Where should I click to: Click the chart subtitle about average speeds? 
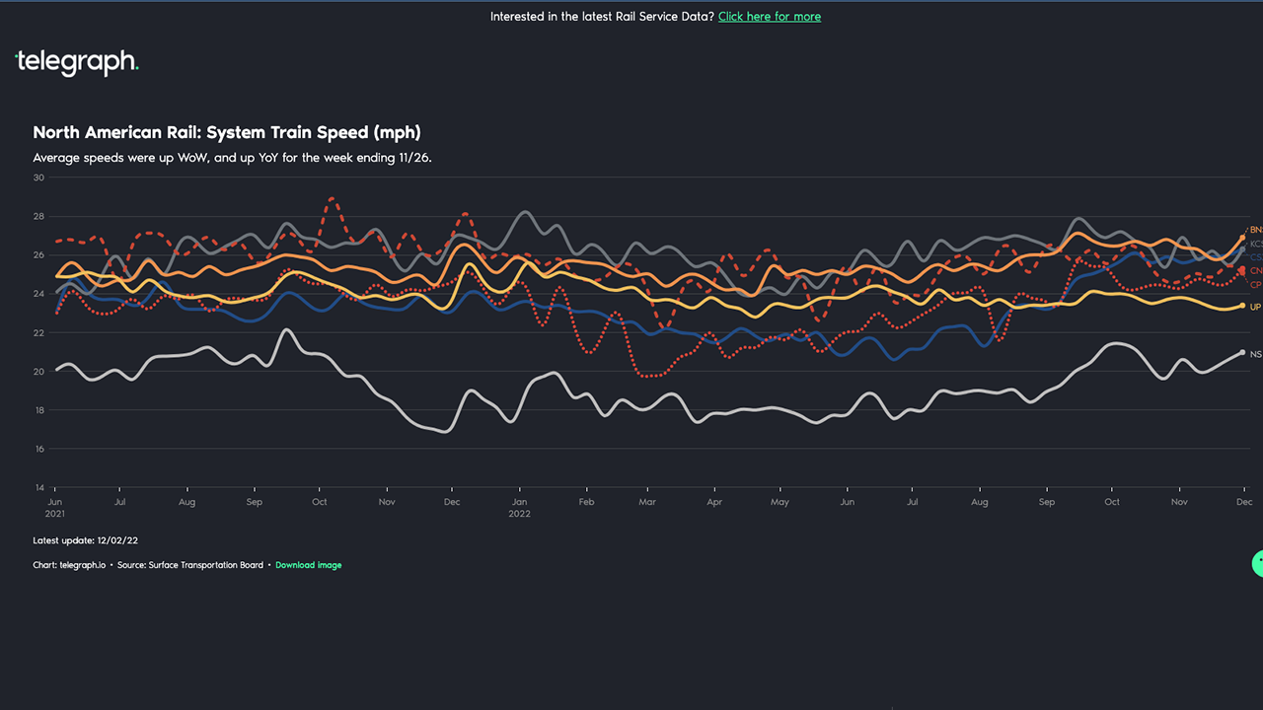[x=232, y=158]
